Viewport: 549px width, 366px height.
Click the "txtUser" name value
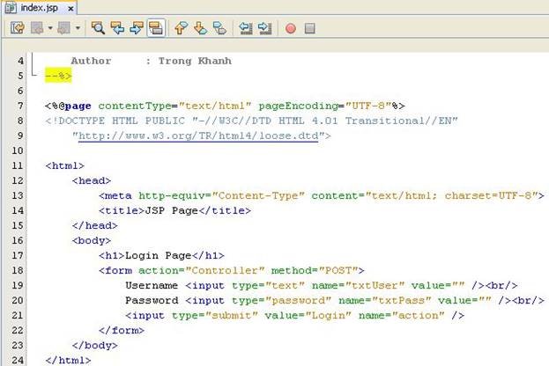tap(375, 285)
